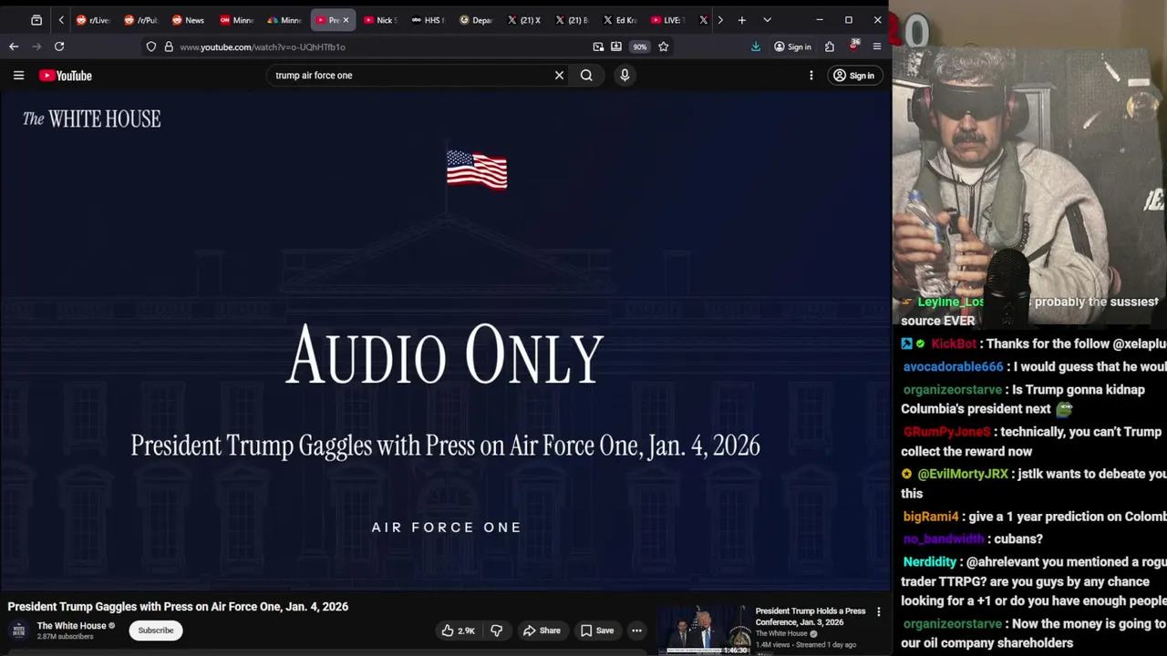
Task: Sign in via YouTube header button
Action: (853, 76)
